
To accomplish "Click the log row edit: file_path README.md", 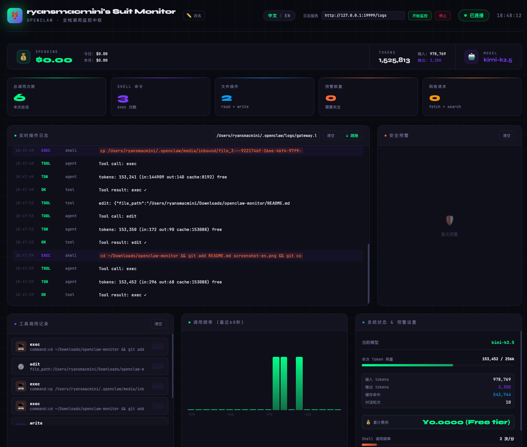I will pos(188,203).
